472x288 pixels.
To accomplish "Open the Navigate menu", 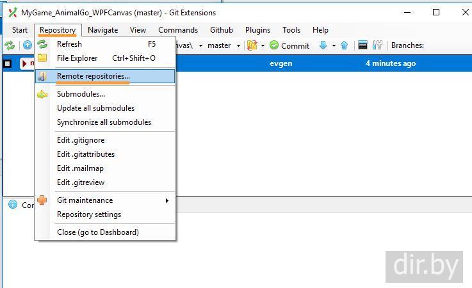I will point(103,30).
